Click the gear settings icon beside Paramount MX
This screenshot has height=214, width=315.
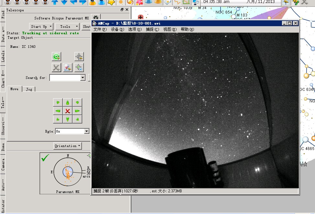click(x=96, y=17)
